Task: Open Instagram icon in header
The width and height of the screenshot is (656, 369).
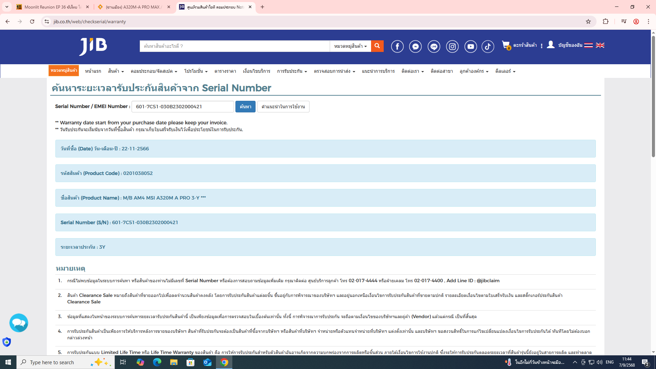Action: point(452,46)
